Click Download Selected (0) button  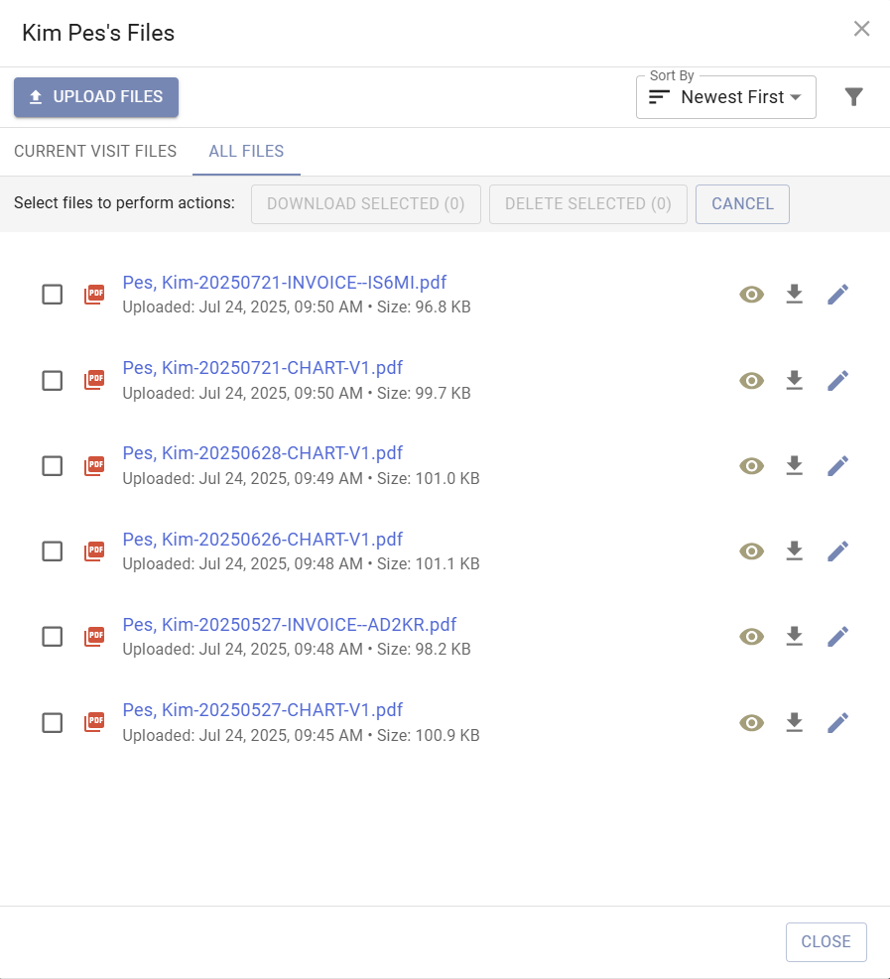coord(366,204)
